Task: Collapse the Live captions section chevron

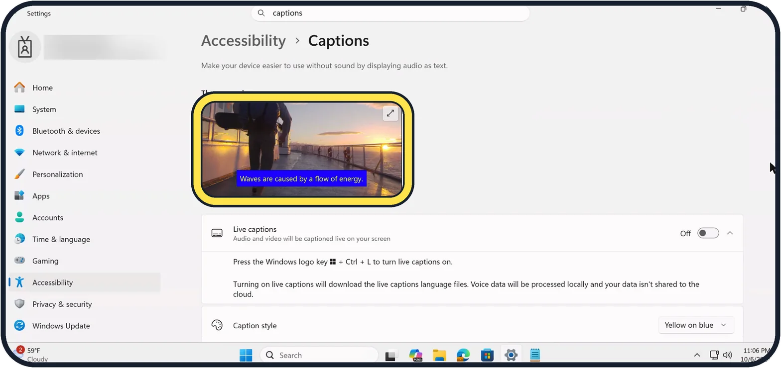Action: (730, 233)
